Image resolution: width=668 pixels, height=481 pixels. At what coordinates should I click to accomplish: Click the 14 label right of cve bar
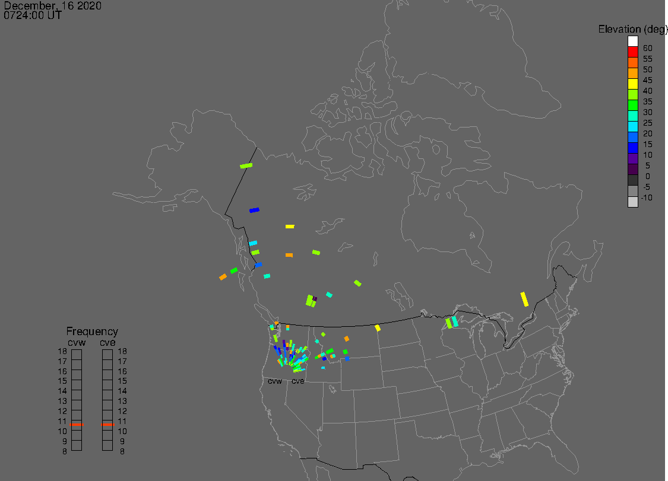click(122, 391)
